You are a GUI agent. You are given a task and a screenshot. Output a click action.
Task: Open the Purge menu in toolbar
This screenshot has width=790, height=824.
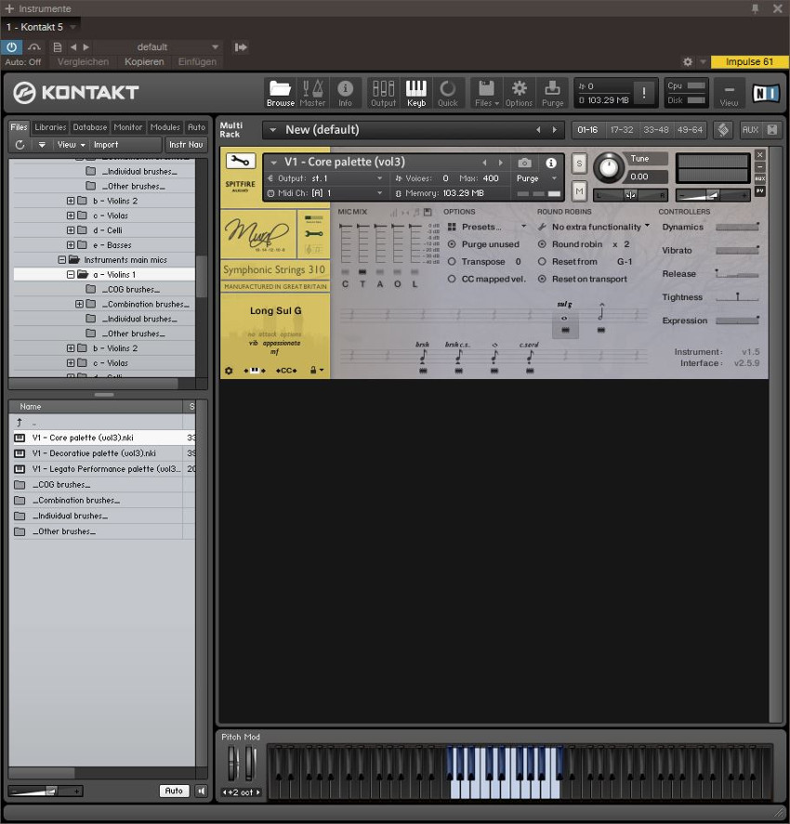point(552,94)
